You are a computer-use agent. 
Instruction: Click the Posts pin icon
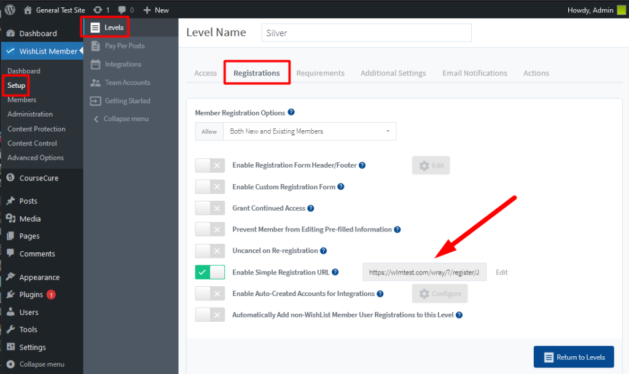[x=10, y=201]
